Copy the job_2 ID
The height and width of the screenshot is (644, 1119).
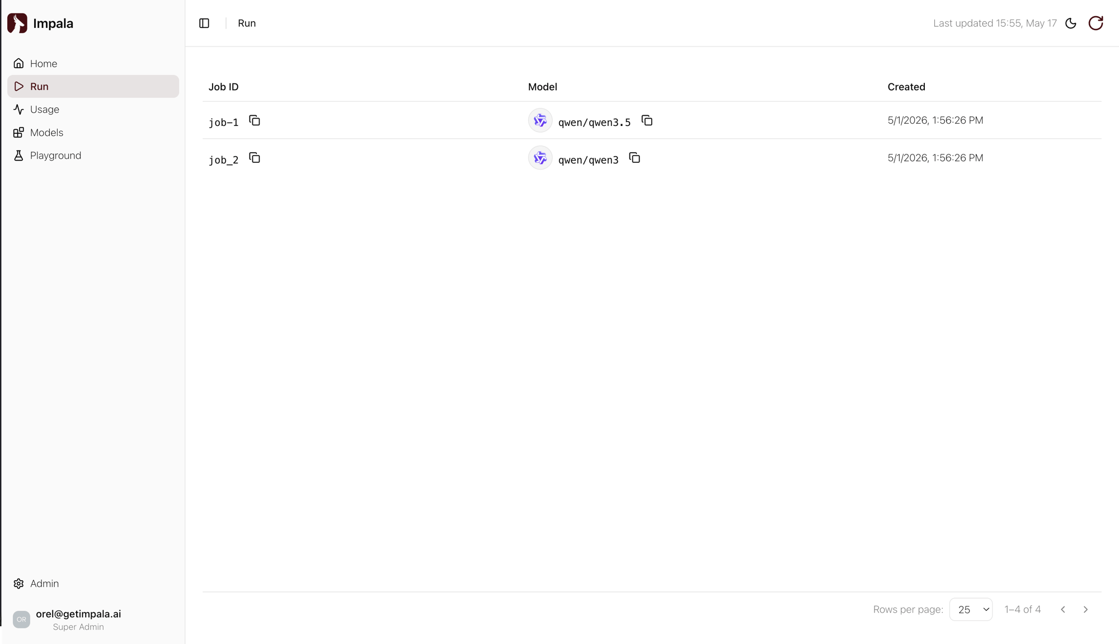pyautogui.click(x=255, y=158)
